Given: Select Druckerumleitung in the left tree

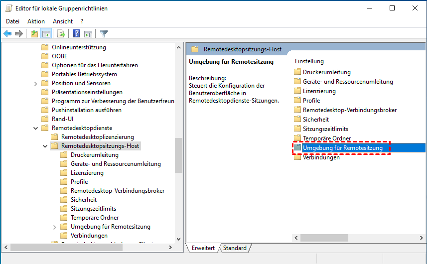Looking at the screenshot, I should point(94,155).
